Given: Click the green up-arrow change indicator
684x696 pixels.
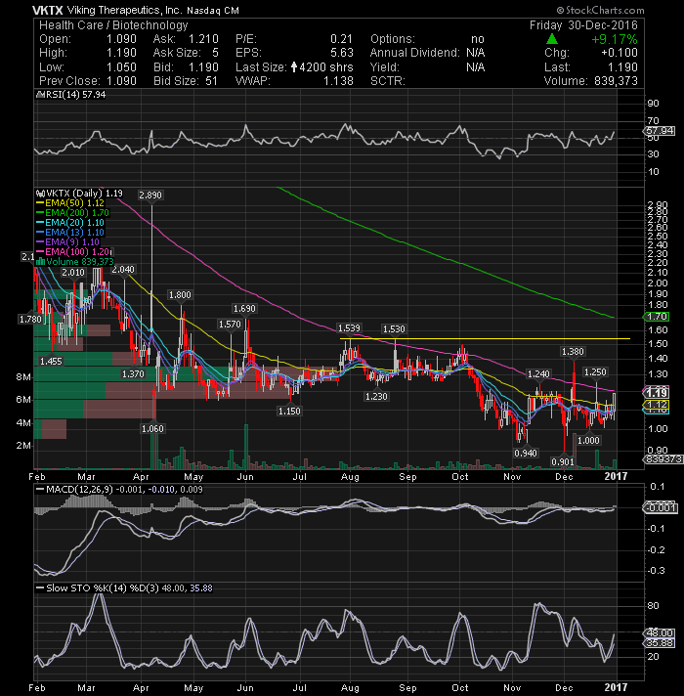Looking at the screenshot, I should 551,39.
